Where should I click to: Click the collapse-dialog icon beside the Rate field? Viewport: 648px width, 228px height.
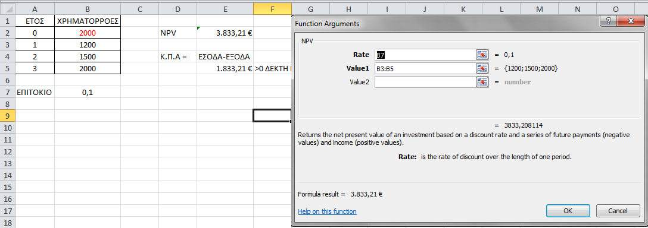pos(482,55)
